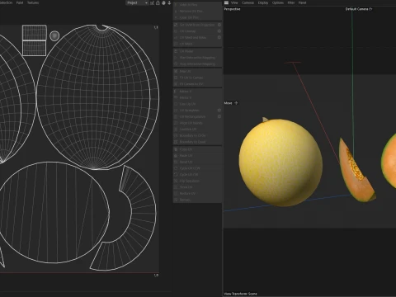Open the viewport Filter menu
This screenshot has height=297, width=396.
point(291,2)
